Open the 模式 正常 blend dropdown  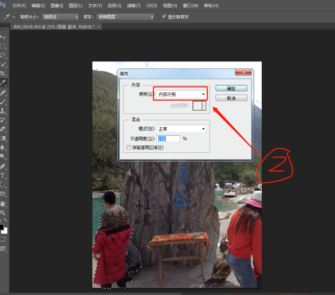coord(181,129)
